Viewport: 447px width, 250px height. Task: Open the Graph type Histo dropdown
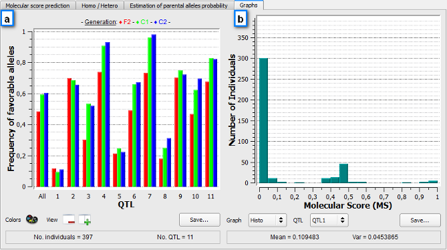tap(267, 221)
